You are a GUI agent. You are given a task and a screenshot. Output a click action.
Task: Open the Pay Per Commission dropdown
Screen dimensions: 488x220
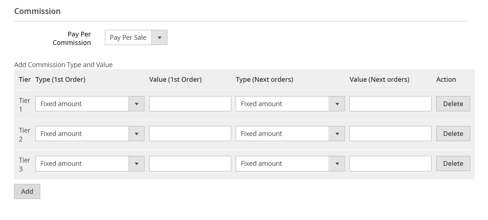[x=136, y=38]
